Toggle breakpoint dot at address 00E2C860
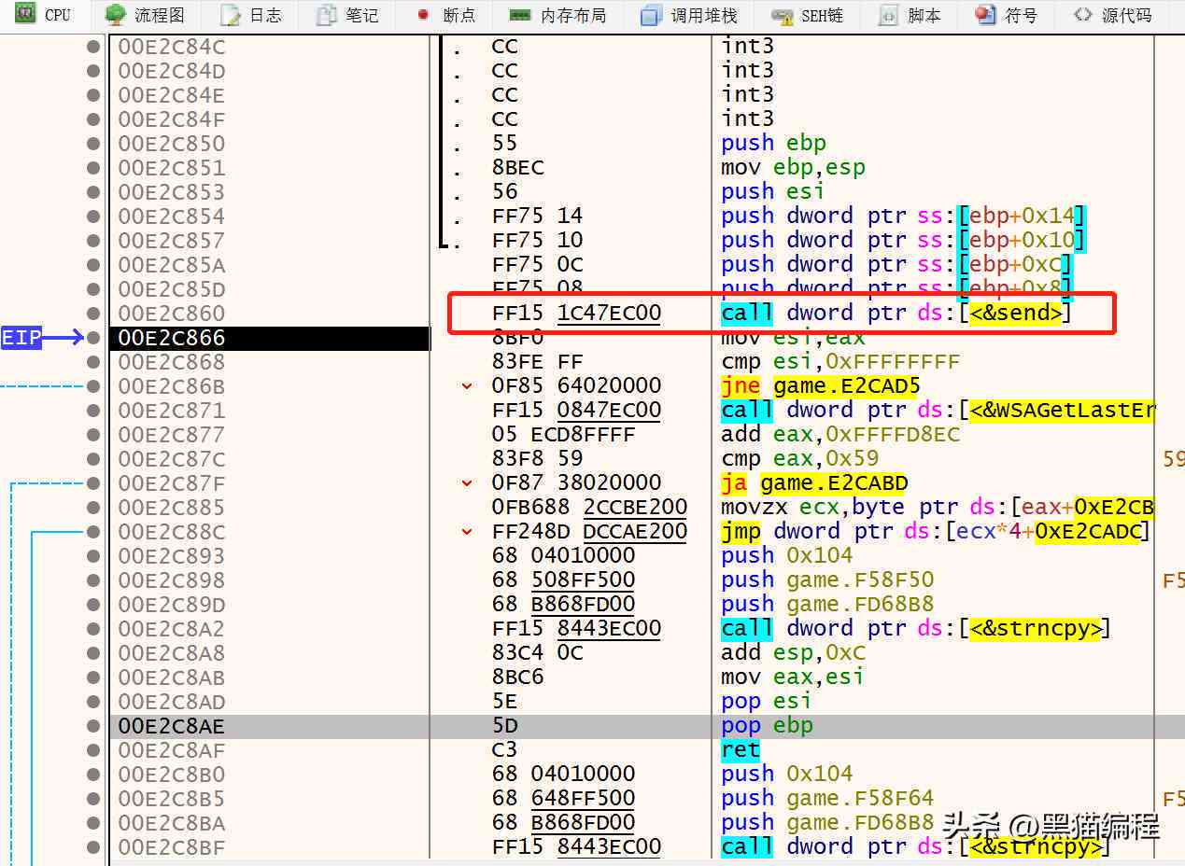 [x=93, y=314]
